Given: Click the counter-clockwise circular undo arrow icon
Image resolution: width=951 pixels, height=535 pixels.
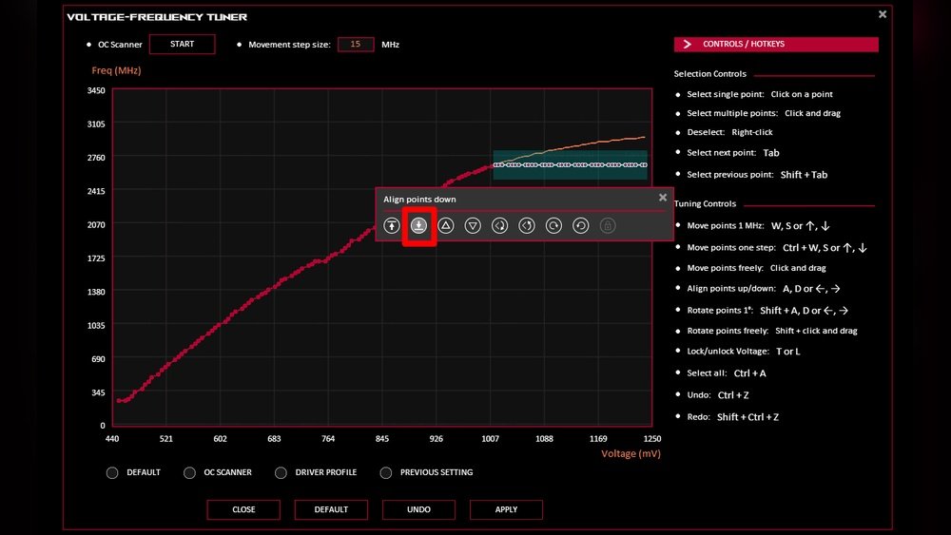Looking at the screenshot, I should click(x=580, y=225).
